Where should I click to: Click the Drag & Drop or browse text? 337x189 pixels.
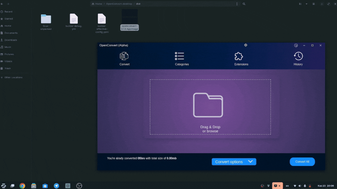[210, 129]
